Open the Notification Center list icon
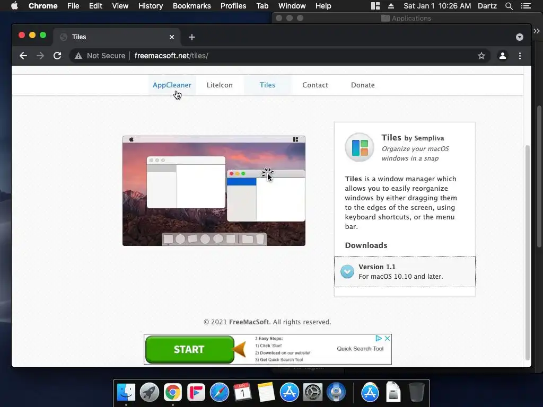Viewport: 543px width, 407px height. [x=526, y=6]
